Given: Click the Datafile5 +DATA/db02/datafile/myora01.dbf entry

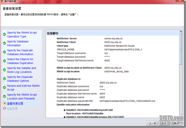Looking at the screenshot, I should (90, 110).
